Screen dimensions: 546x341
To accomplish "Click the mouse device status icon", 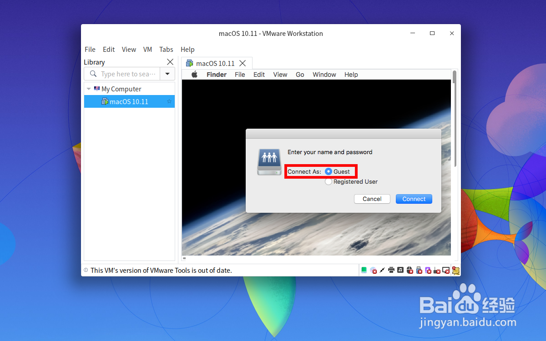I will 409,270.
